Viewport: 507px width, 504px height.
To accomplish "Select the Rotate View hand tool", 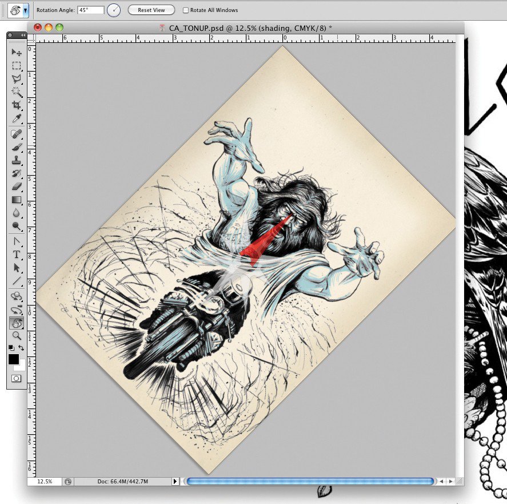I will (17, 323).
